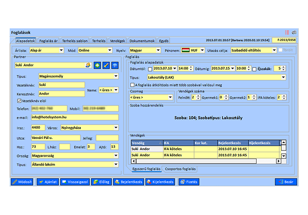Click the Módosít button

coord(22,182)
